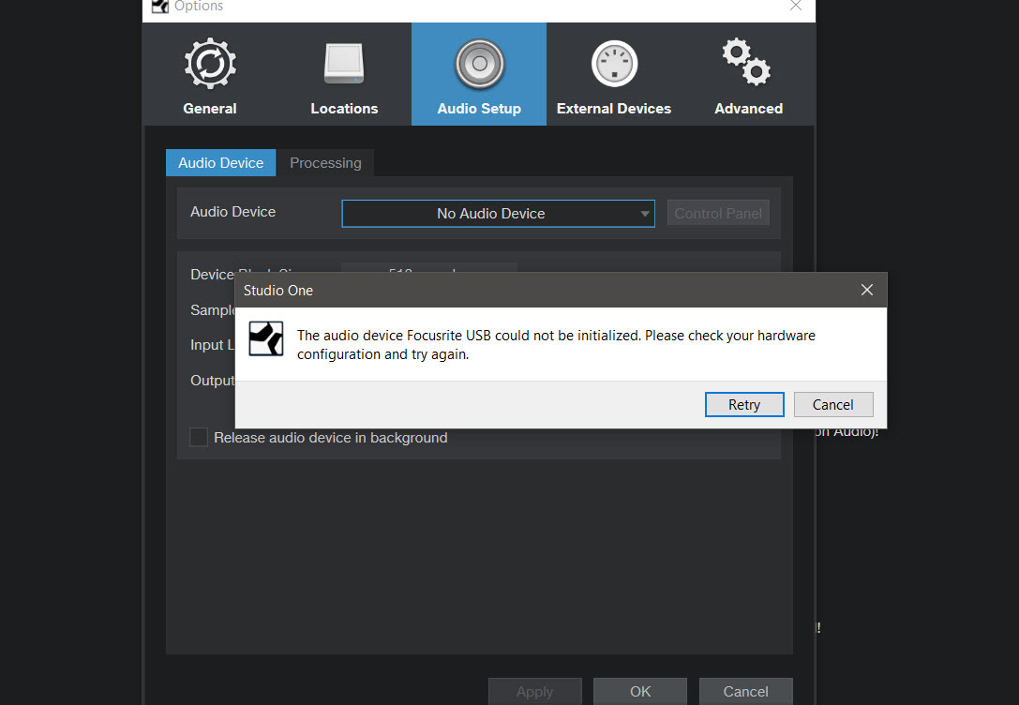1019x705 pixels.
Task: Close the Studio One error dialog
Action: coord(867,290)
